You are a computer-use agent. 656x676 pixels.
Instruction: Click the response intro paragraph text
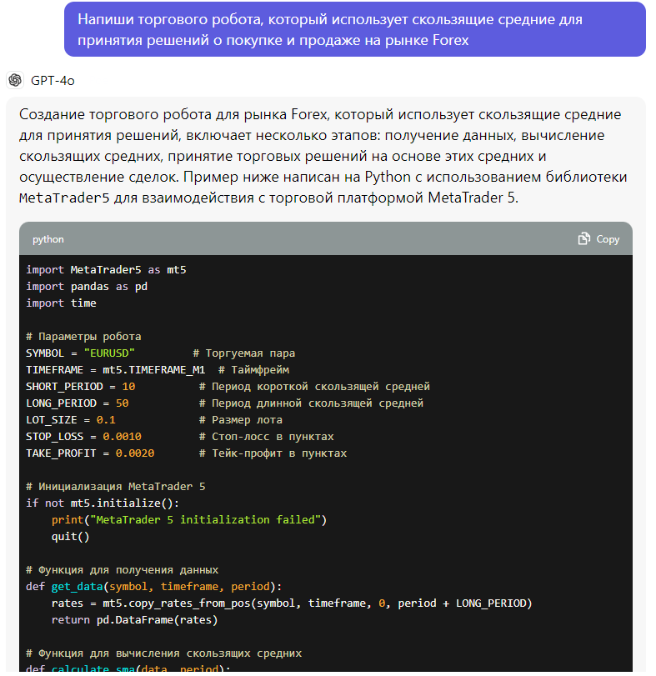[x=323, y=156]
